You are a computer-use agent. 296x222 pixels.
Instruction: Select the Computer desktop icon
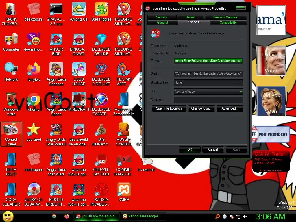[11, 42]
